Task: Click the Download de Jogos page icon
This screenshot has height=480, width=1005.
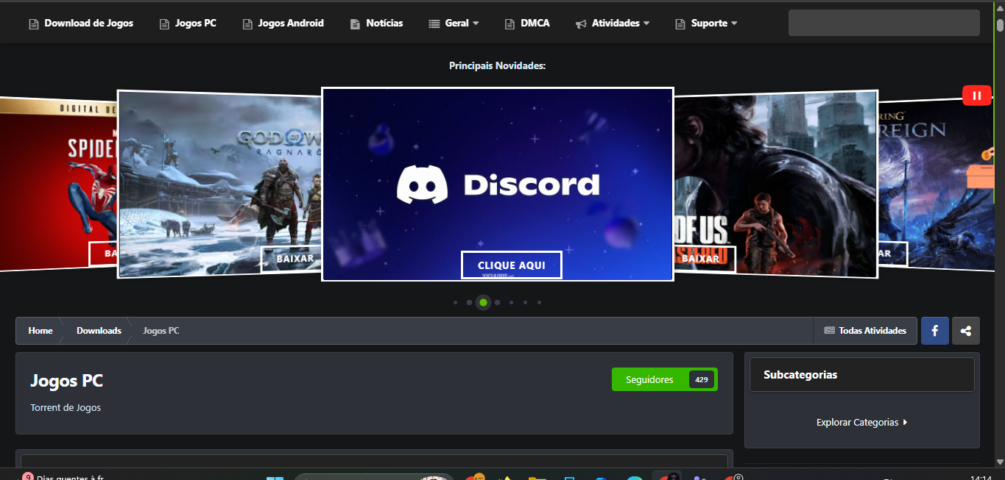Action: (33, 23)
